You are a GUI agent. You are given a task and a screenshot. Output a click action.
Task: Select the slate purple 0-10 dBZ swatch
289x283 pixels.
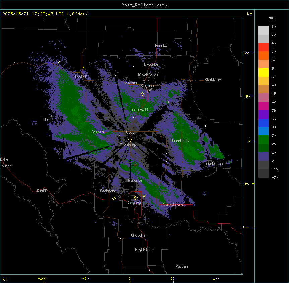tap(264, 157)
